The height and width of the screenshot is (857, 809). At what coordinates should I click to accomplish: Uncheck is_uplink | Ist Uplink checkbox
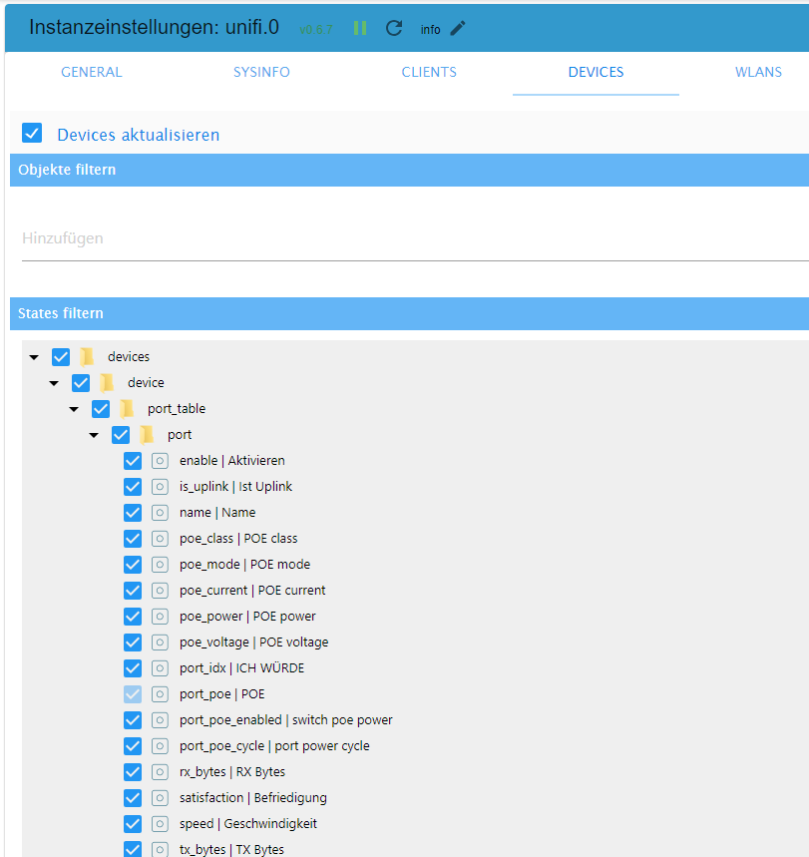[x=133, y=487]
